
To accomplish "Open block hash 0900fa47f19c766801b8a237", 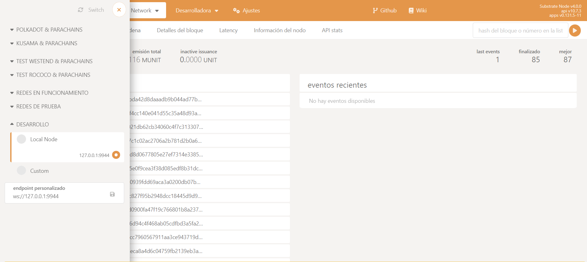I will (166, 210).
